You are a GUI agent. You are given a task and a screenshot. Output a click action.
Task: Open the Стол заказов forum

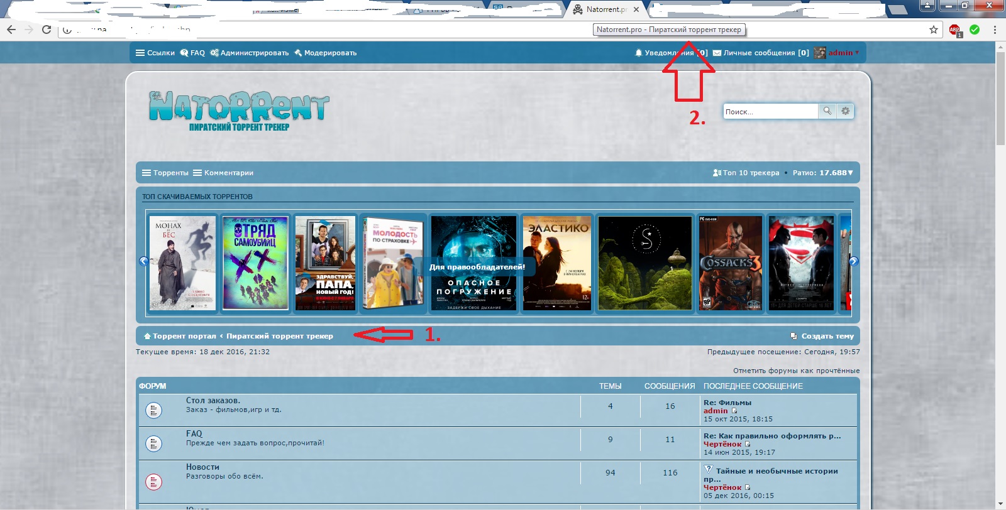[x=213, y=400]
